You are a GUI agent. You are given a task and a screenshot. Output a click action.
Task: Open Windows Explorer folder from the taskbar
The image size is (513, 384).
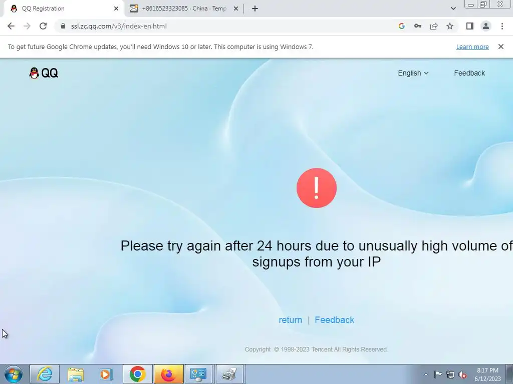(76, 374)
